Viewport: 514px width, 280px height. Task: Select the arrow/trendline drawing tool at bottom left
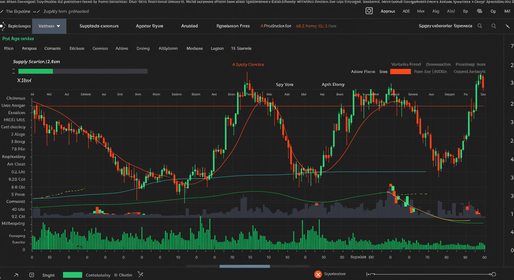(15, 274)
